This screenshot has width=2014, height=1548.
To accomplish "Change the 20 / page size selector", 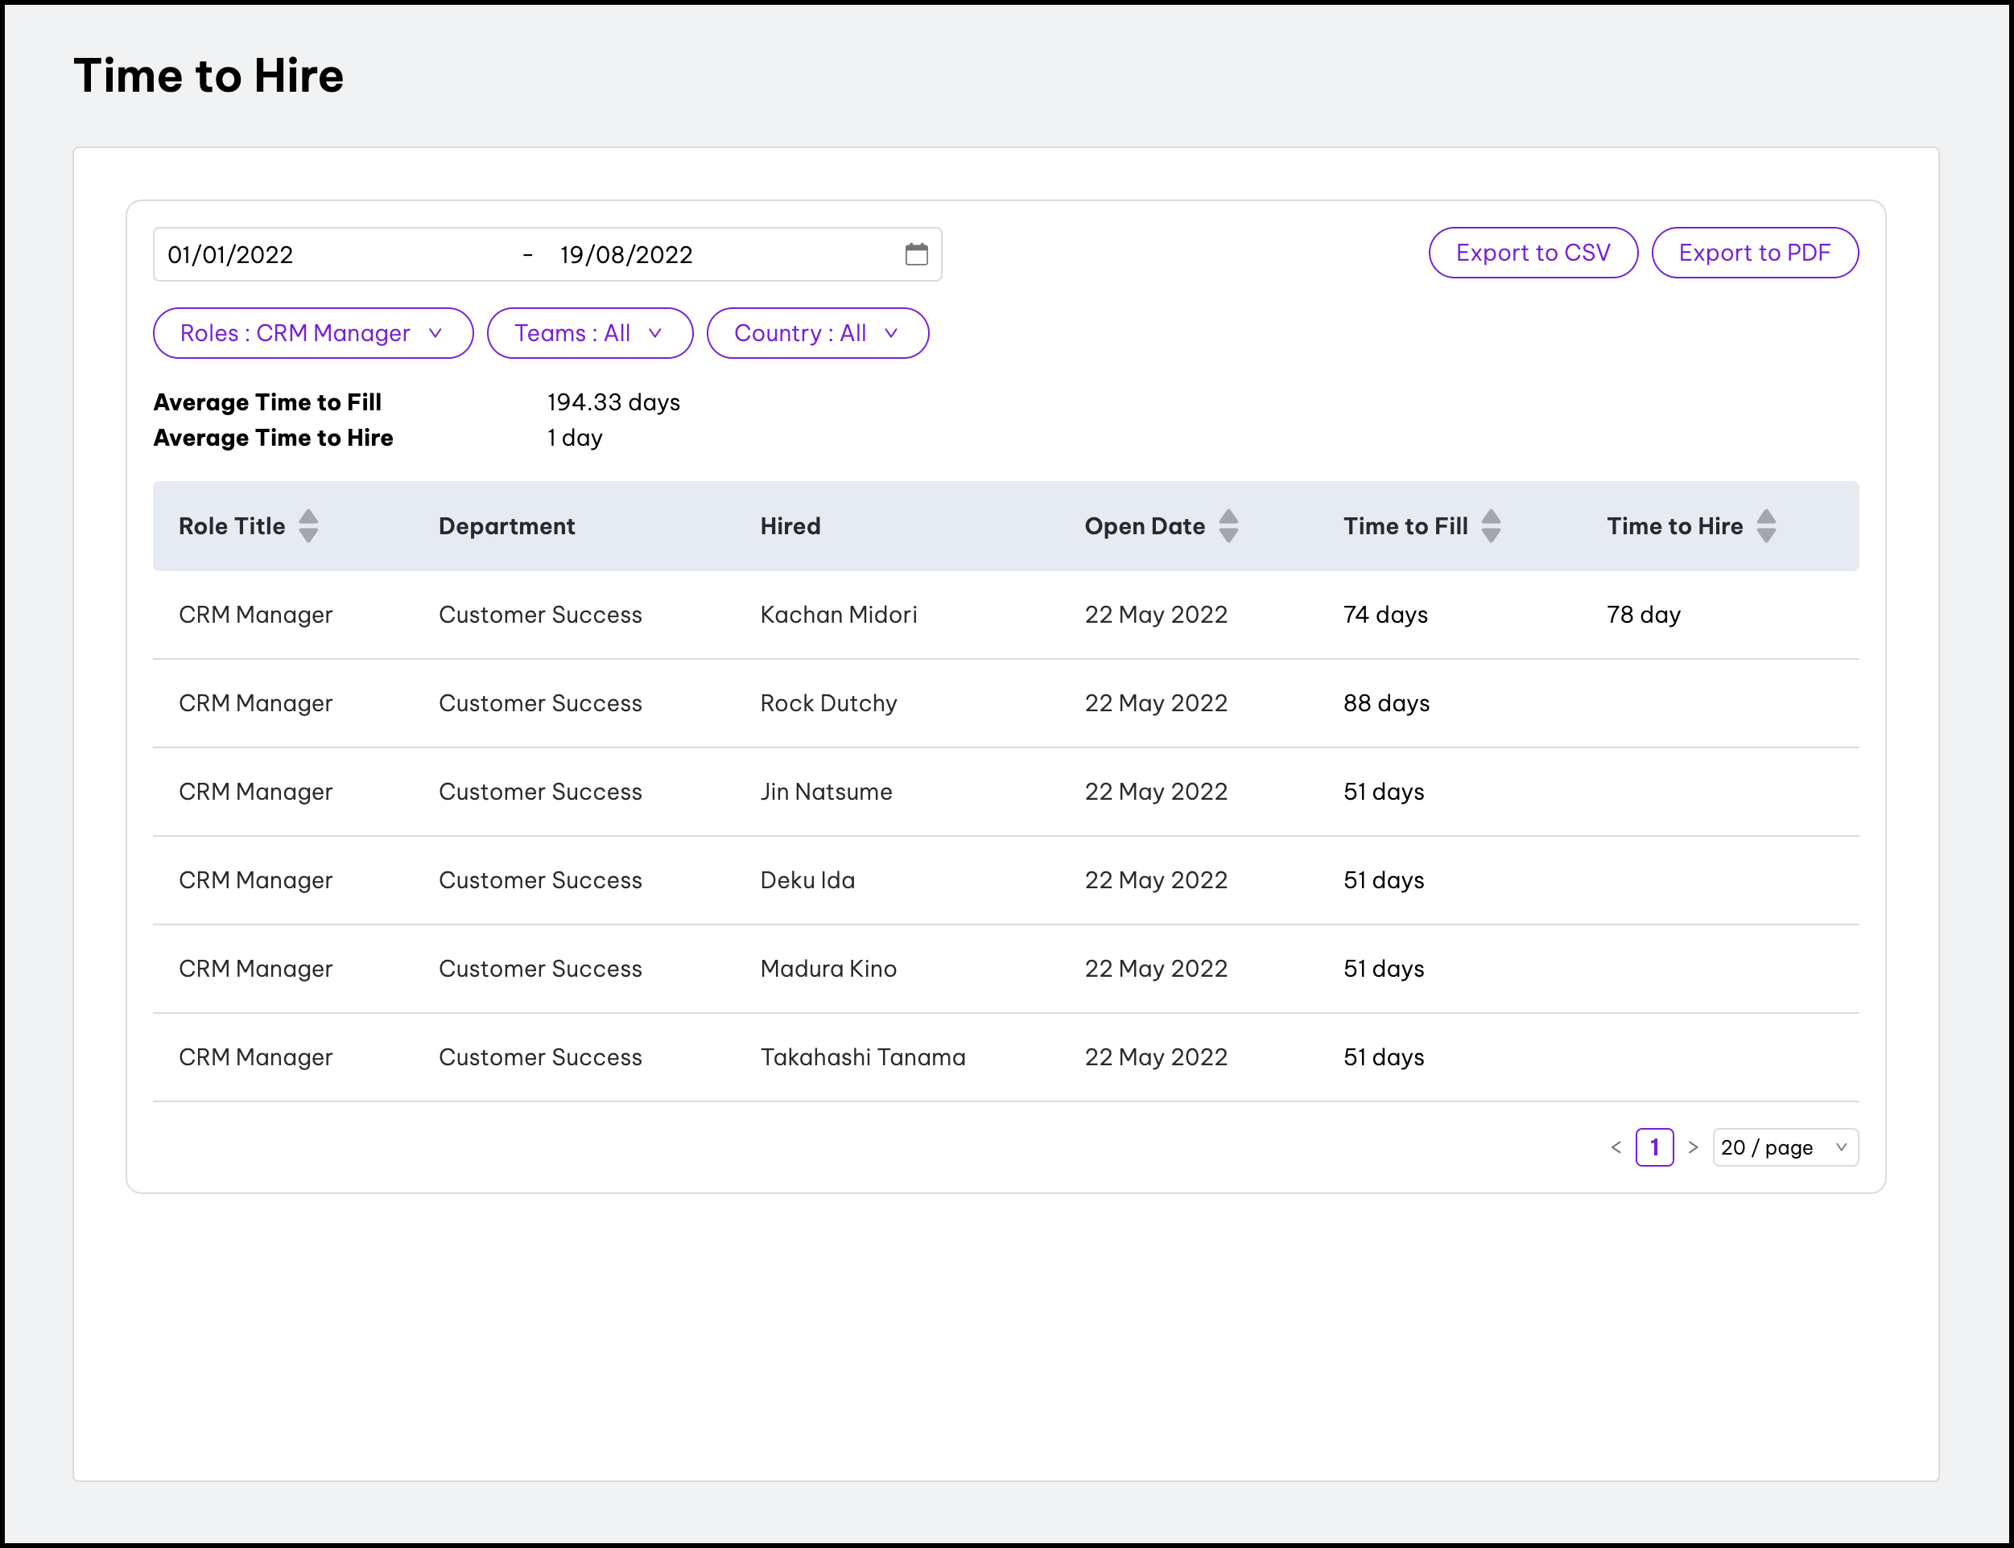I will coord(1784,1147).
